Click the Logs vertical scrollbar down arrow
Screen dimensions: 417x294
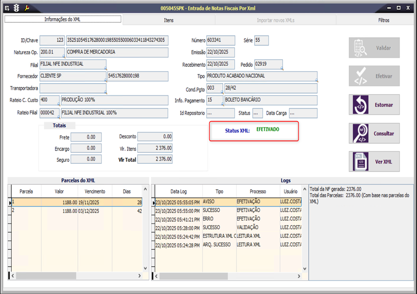[x=305, y=269]
